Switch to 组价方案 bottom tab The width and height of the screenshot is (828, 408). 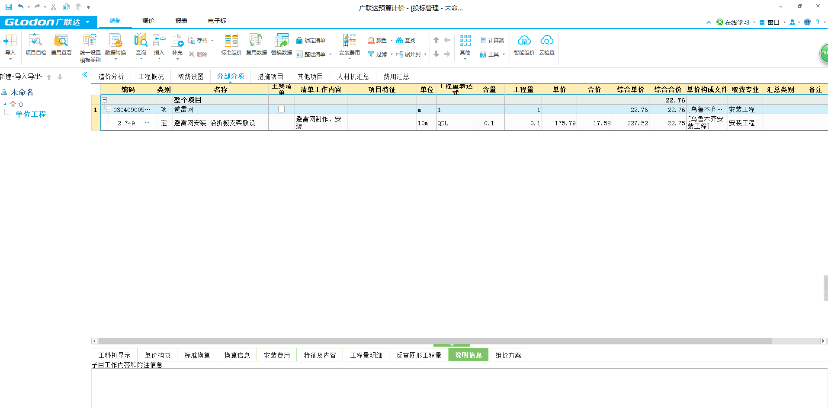pyautogui.click(x=508, y=355)
